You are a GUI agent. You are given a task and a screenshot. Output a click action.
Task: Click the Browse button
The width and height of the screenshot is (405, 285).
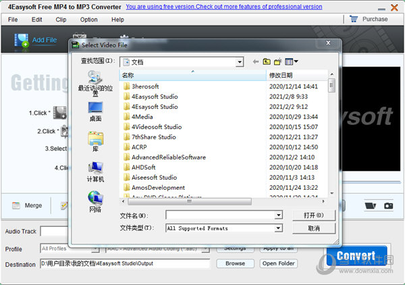pyautogui.click(x=236, y=263)
